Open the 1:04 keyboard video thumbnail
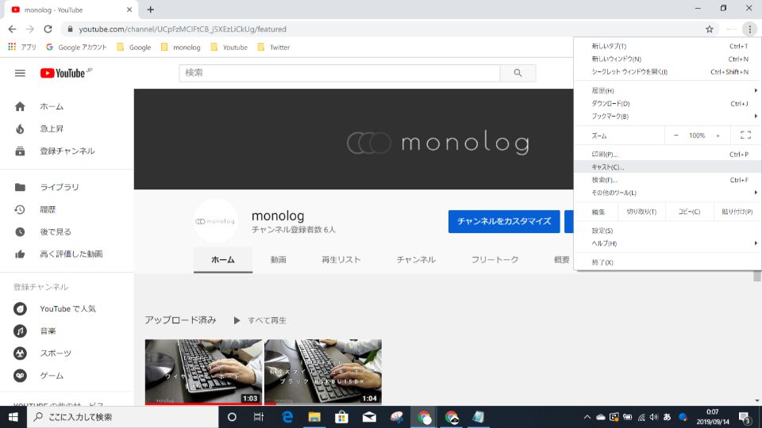 pyautogui.click(x=323, y=372)
